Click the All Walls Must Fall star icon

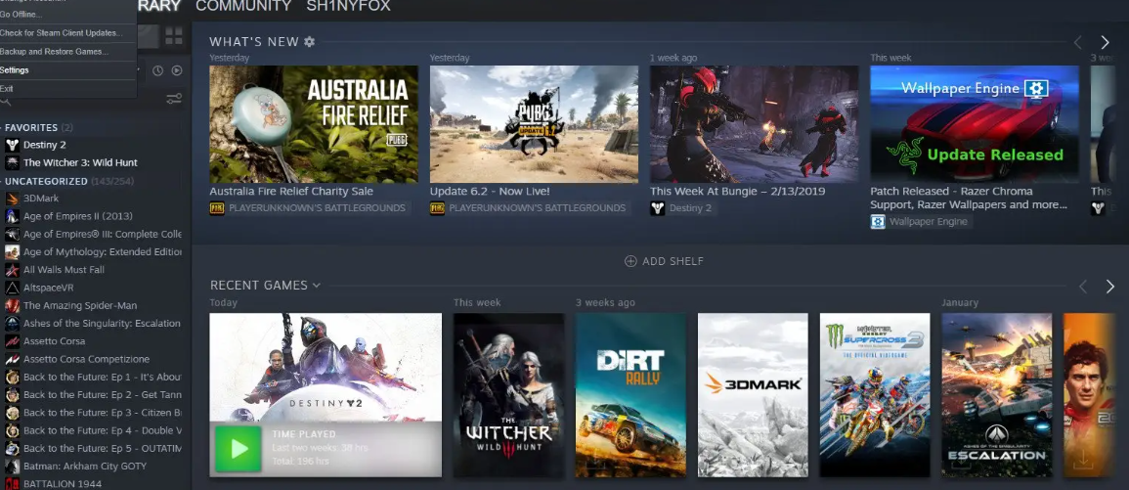tap(13, 270)
